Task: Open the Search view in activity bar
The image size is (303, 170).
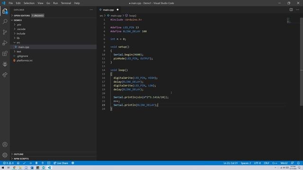Action: [5, 21]
